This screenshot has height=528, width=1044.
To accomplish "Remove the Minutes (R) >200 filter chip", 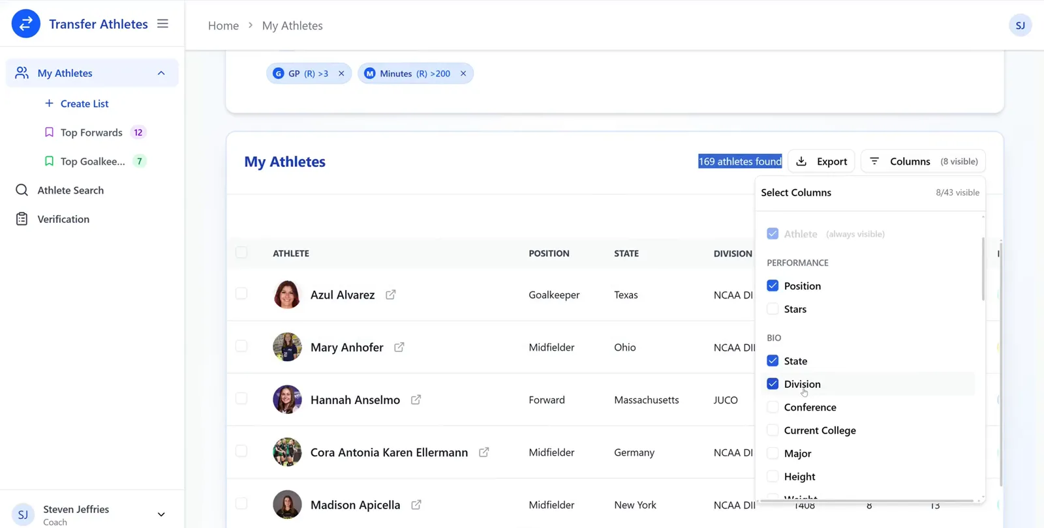I will [463, 74].
